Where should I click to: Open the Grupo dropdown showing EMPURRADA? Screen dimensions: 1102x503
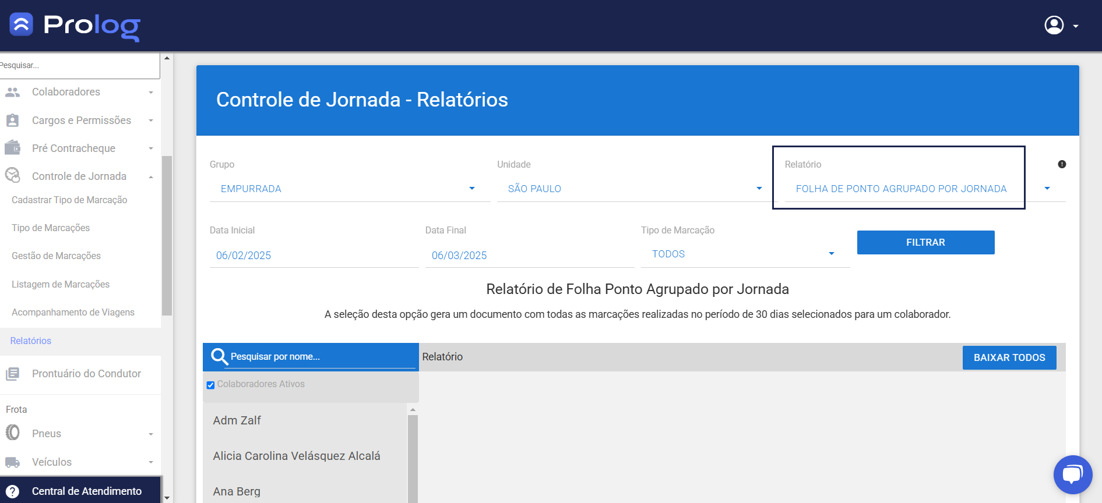click(350, 189)
